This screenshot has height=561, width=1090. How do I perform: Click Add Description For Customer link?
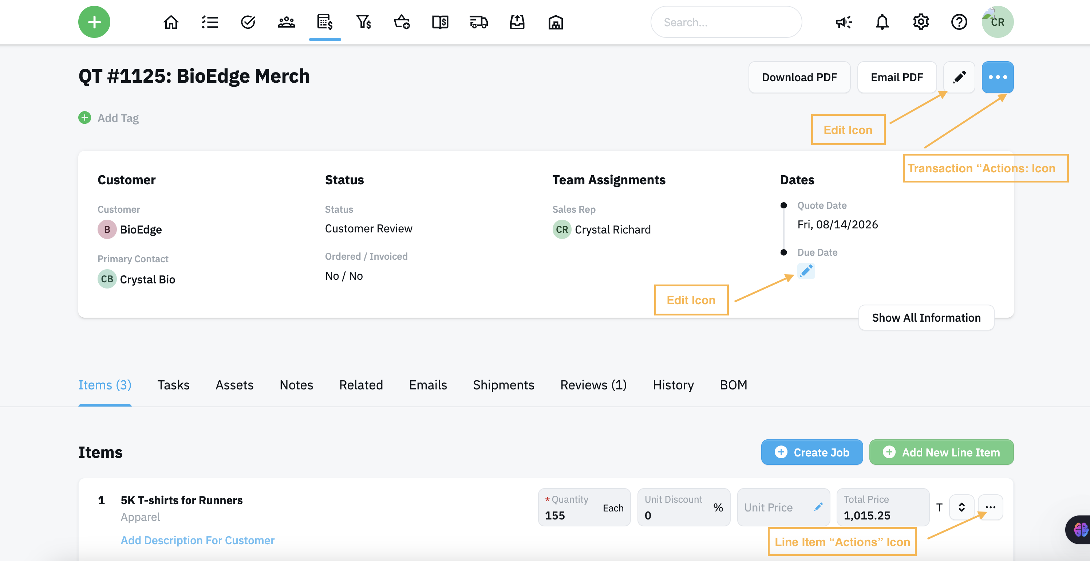click(x=198, y=540)
